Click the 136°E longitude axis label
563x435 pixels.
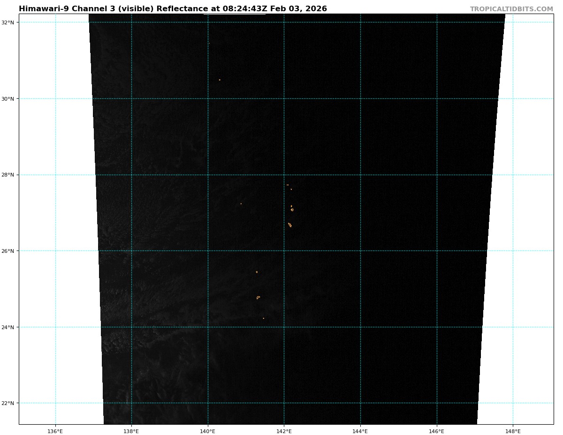click(55, 431)
